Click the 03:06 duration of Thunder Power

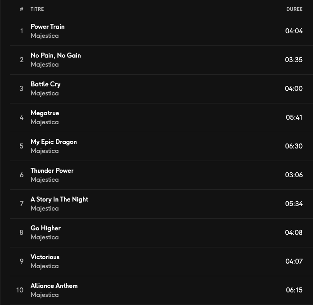tap(294, 175)
